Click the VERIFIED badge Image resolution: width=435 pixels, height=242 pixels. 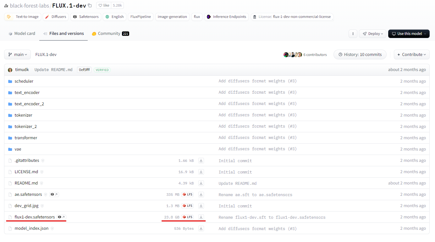[102, 70]
